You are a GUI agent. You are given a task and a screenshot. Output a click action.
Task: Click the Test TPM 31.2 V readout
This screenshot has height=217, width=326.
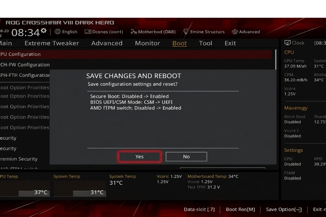click(204, 187)
